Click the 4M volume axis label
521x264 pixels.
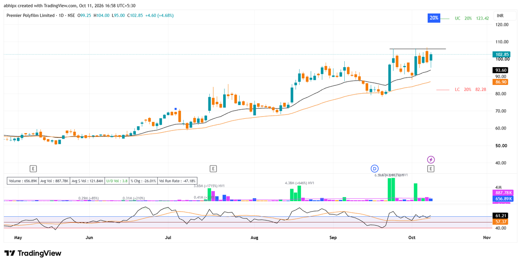click(x=498, y=187)
